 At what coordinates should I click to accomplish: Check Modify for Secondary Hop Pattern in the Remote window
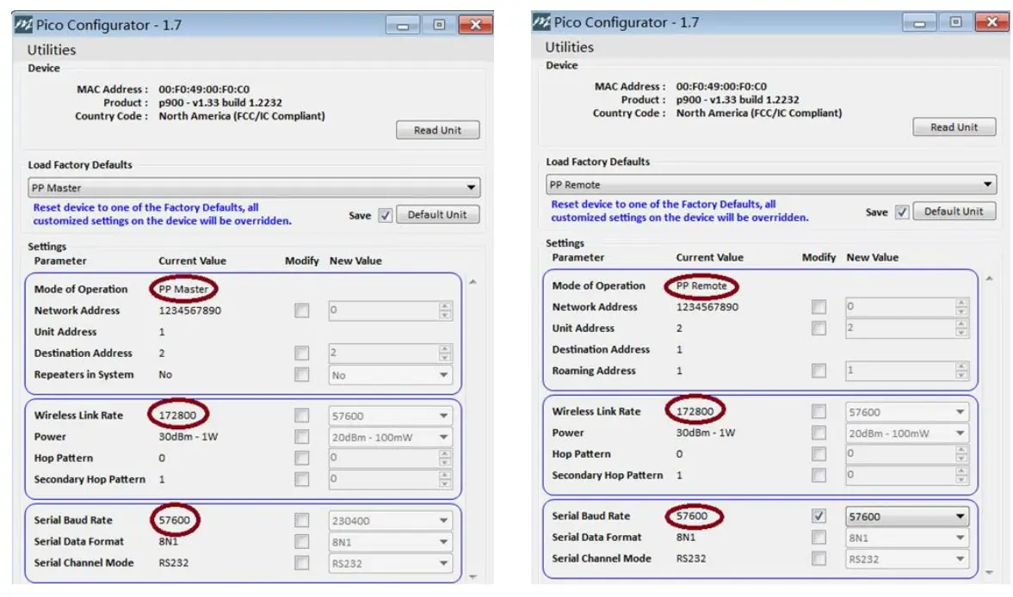pos(818,475)
